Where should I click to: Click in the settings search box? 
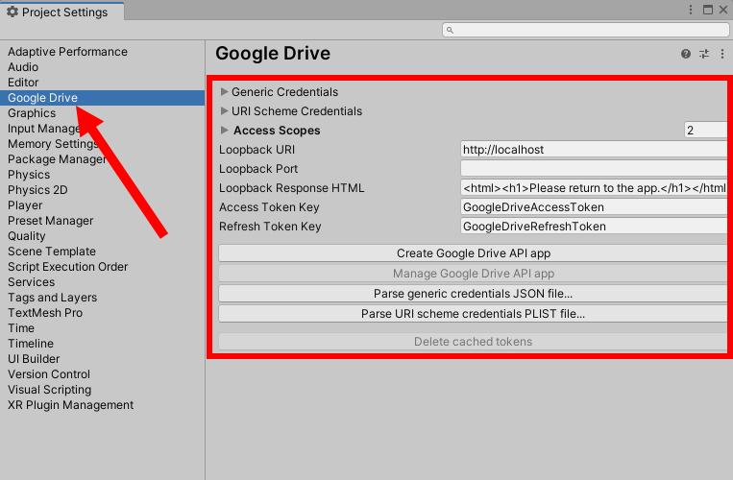coord(586,30)
